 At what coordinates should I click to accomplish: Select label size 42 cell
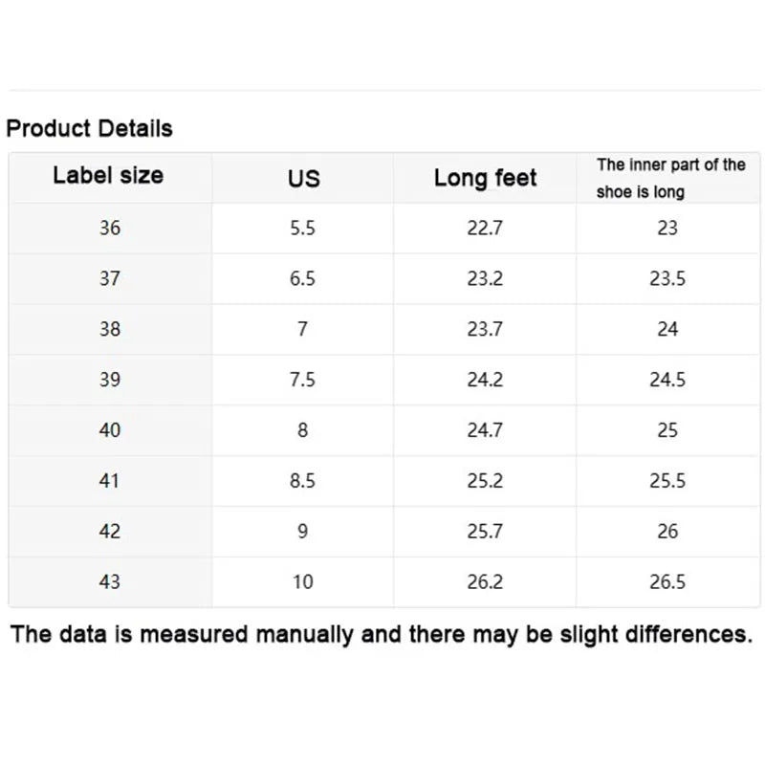pyautogui.click(x=110, y=531)
